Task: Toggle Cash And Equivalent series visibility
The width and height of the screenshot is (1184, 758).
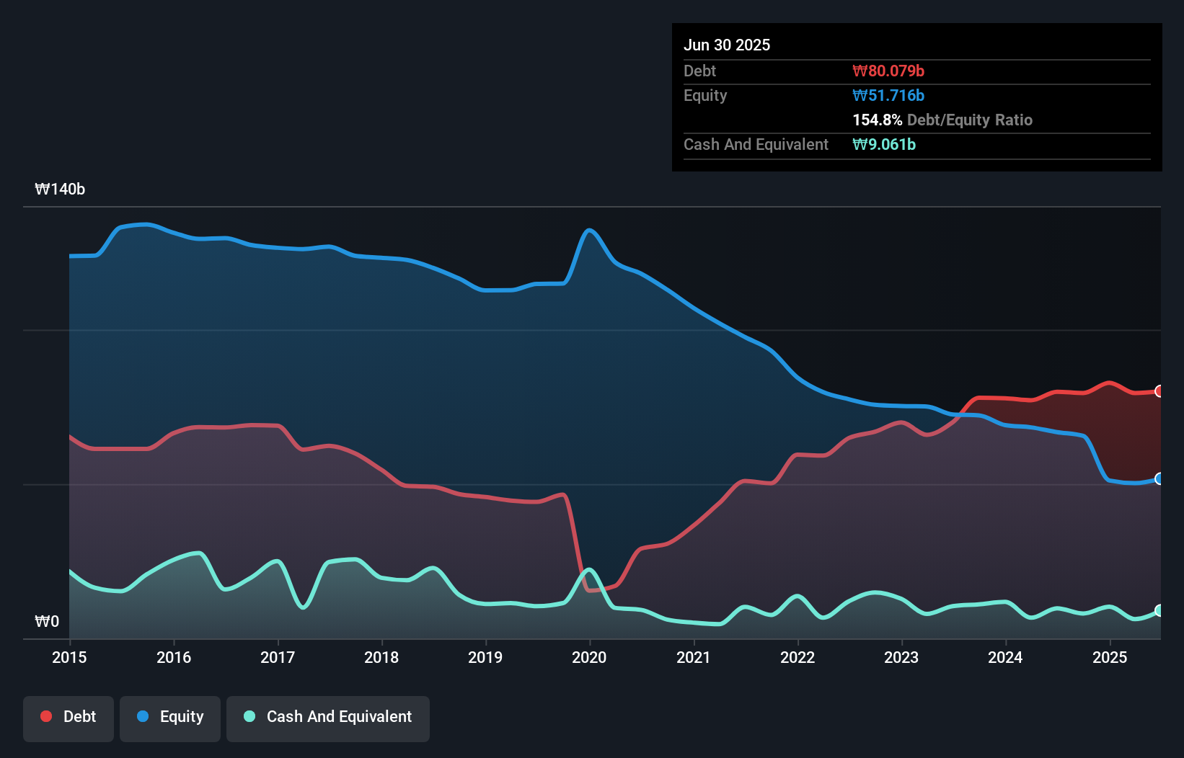Action: pos(328,717)
